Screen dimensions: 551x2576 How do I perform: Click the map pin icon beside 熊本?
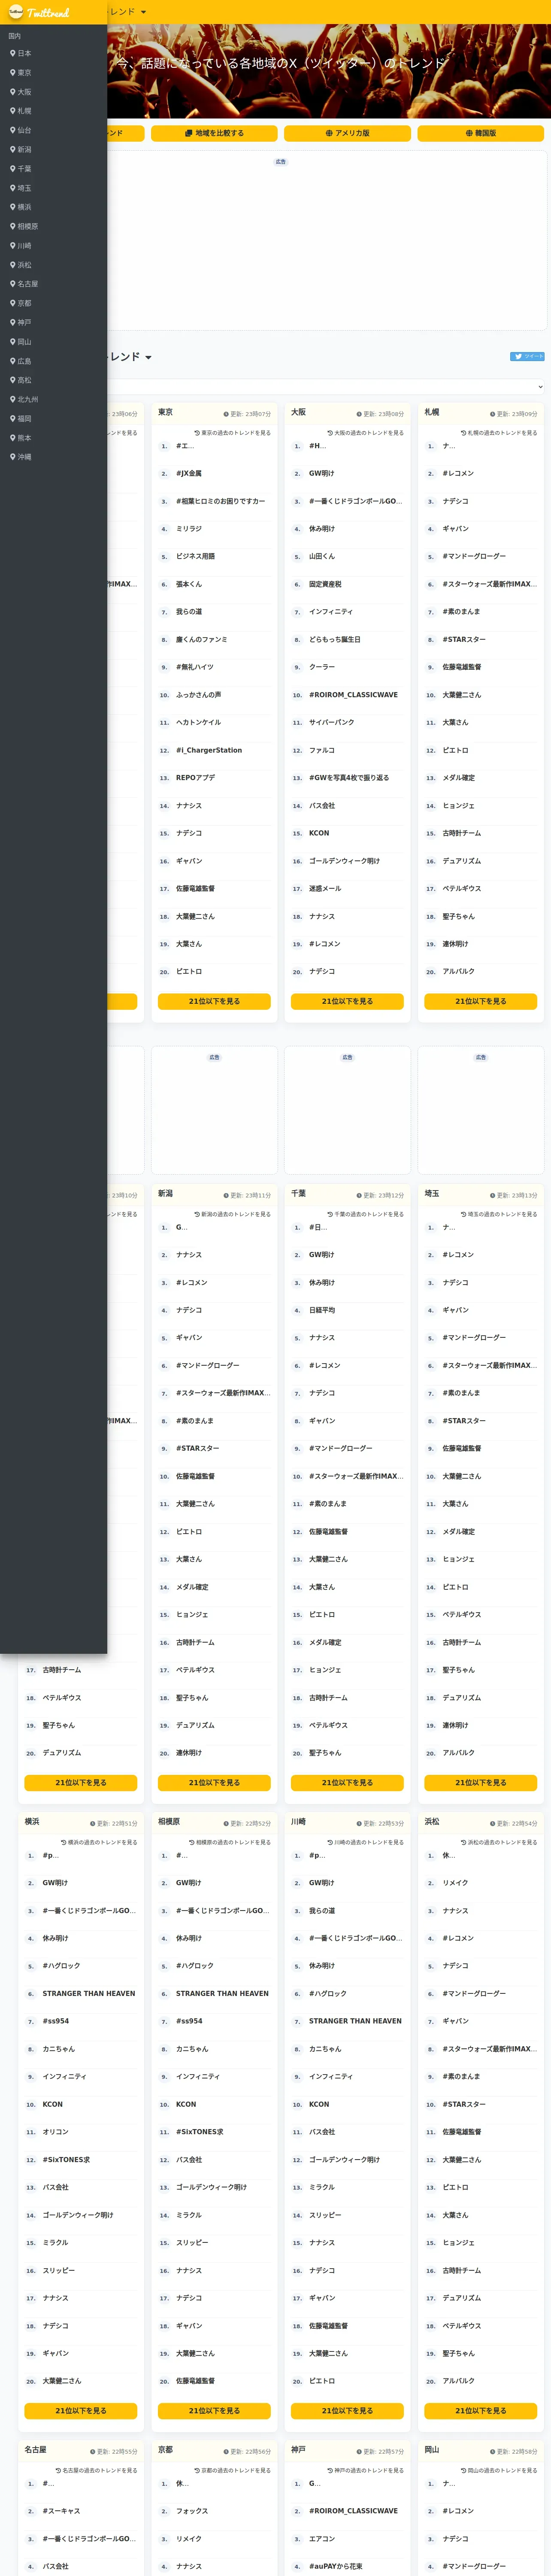(x=13, y=438)
